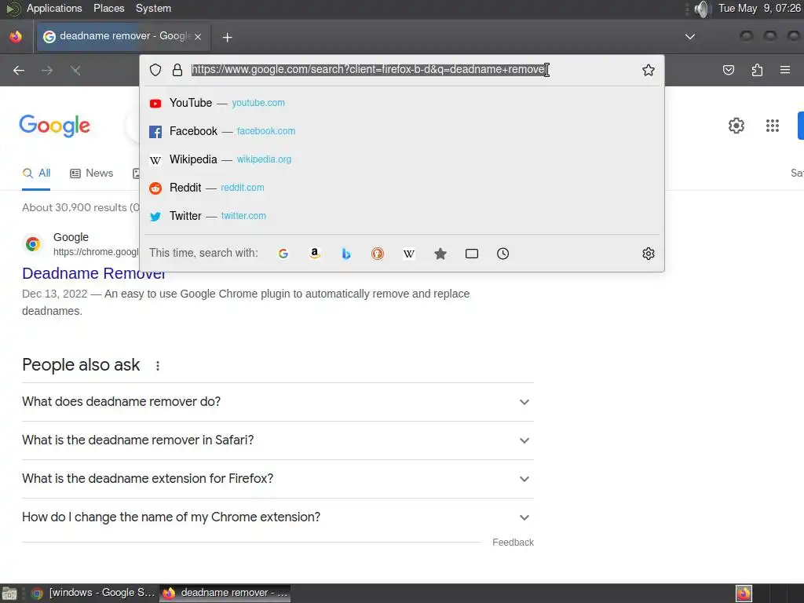Viewport: 804px width, 603px height.
Task: Search this time with Bing icon
Action: [x=346, y=254]
